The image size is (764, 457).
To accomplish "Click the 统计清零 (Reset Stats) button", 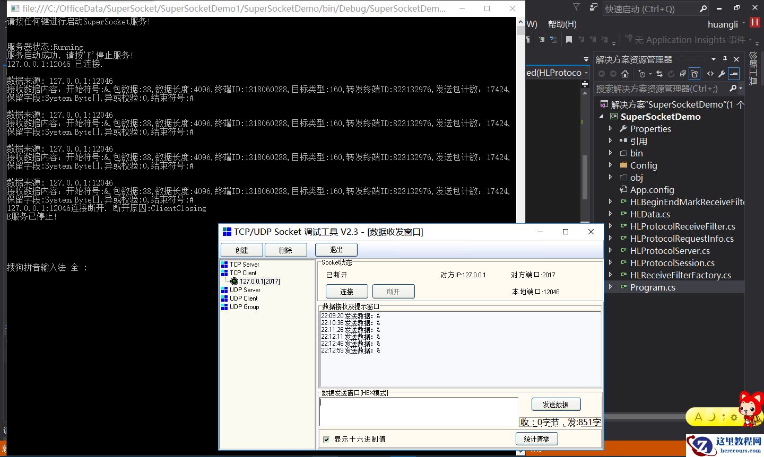I will pyautogui.click(x=537, y=439).
